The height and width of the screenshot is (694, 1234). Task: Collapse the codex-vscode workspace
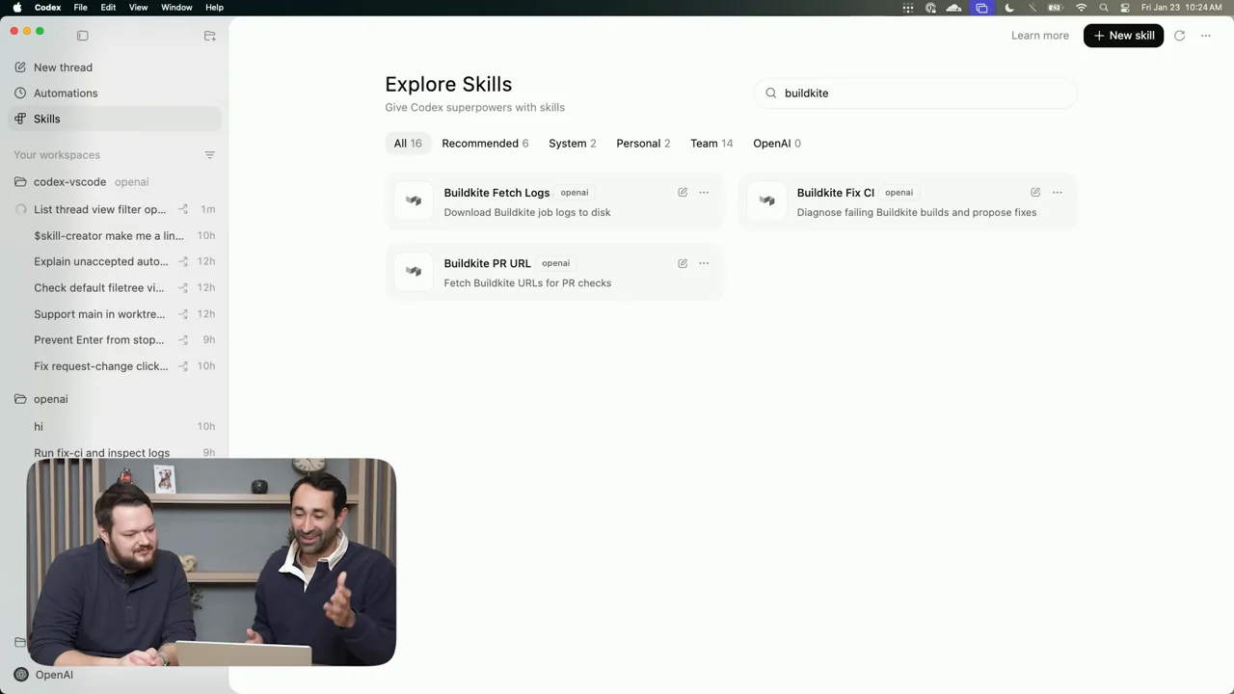pyautogui.click(x=114, y=182)
